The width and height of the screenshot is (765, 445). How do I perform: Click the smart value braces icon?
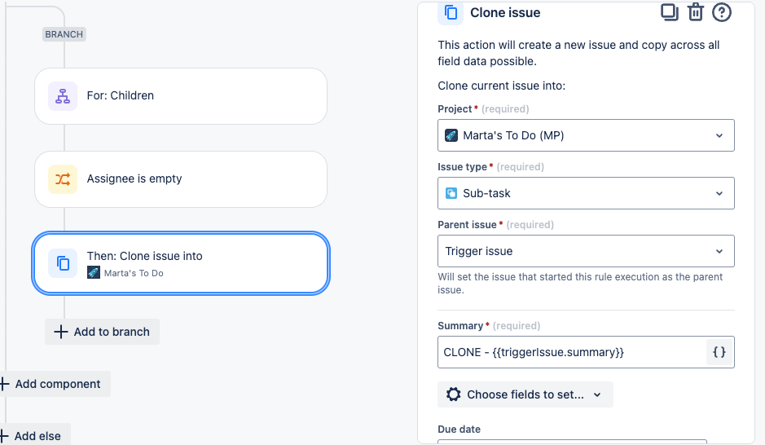[x=719, y=353]
